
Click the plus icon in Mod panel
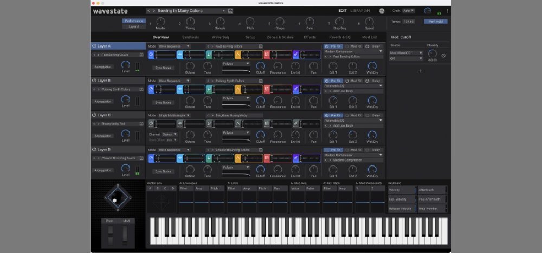(x=420, y=71)
